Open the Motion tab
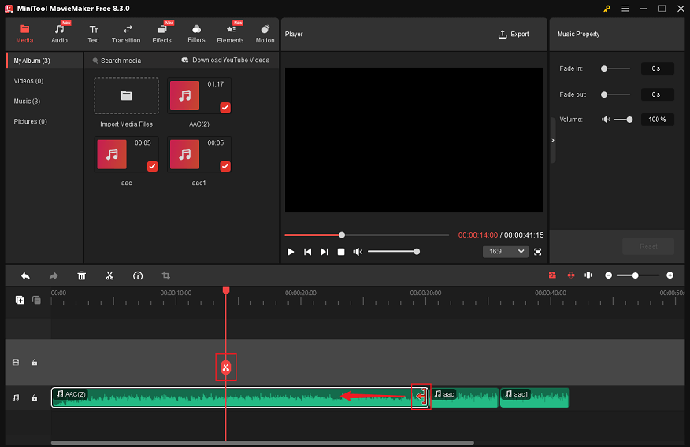Image resolution: width=690 pixels, height=447 pixels. point(265,34)
